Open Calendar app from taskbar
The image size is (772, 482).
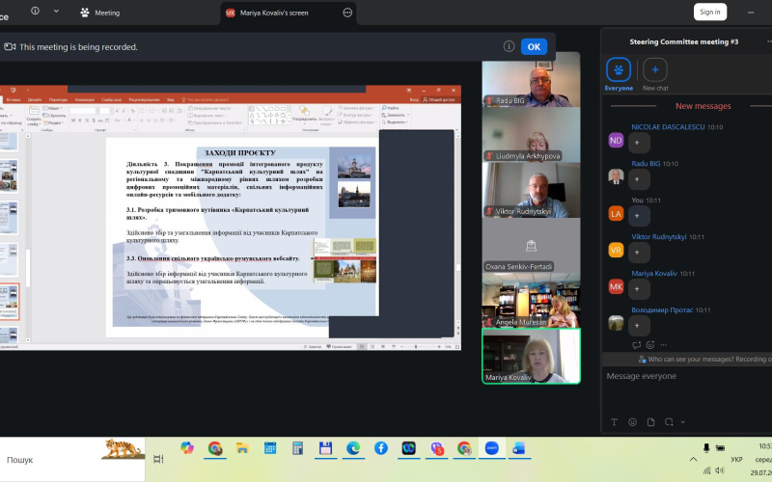coord(270,448)
